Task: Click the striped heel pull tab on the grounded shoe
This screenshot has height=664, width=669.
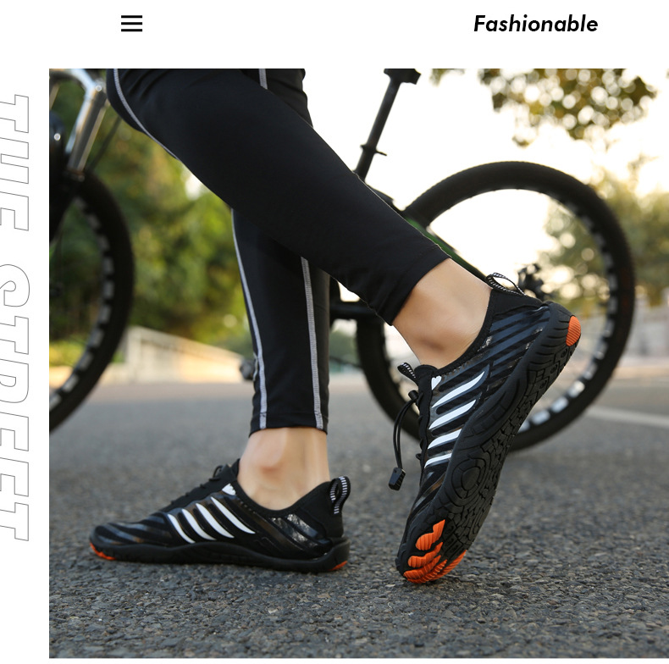Action: tap(340, 494)
